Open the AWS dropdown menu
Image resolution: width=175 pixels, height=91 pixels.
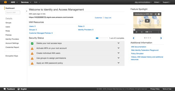[x=14, y=2]
